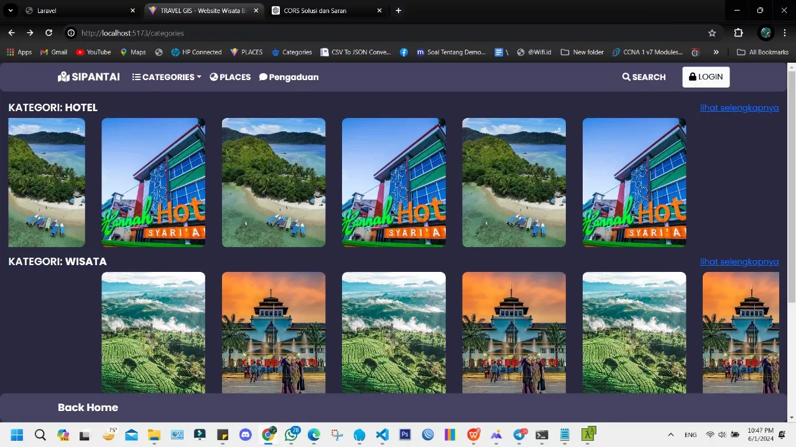
Task: Open the volume control in system tray
Action: coord(722,435)
